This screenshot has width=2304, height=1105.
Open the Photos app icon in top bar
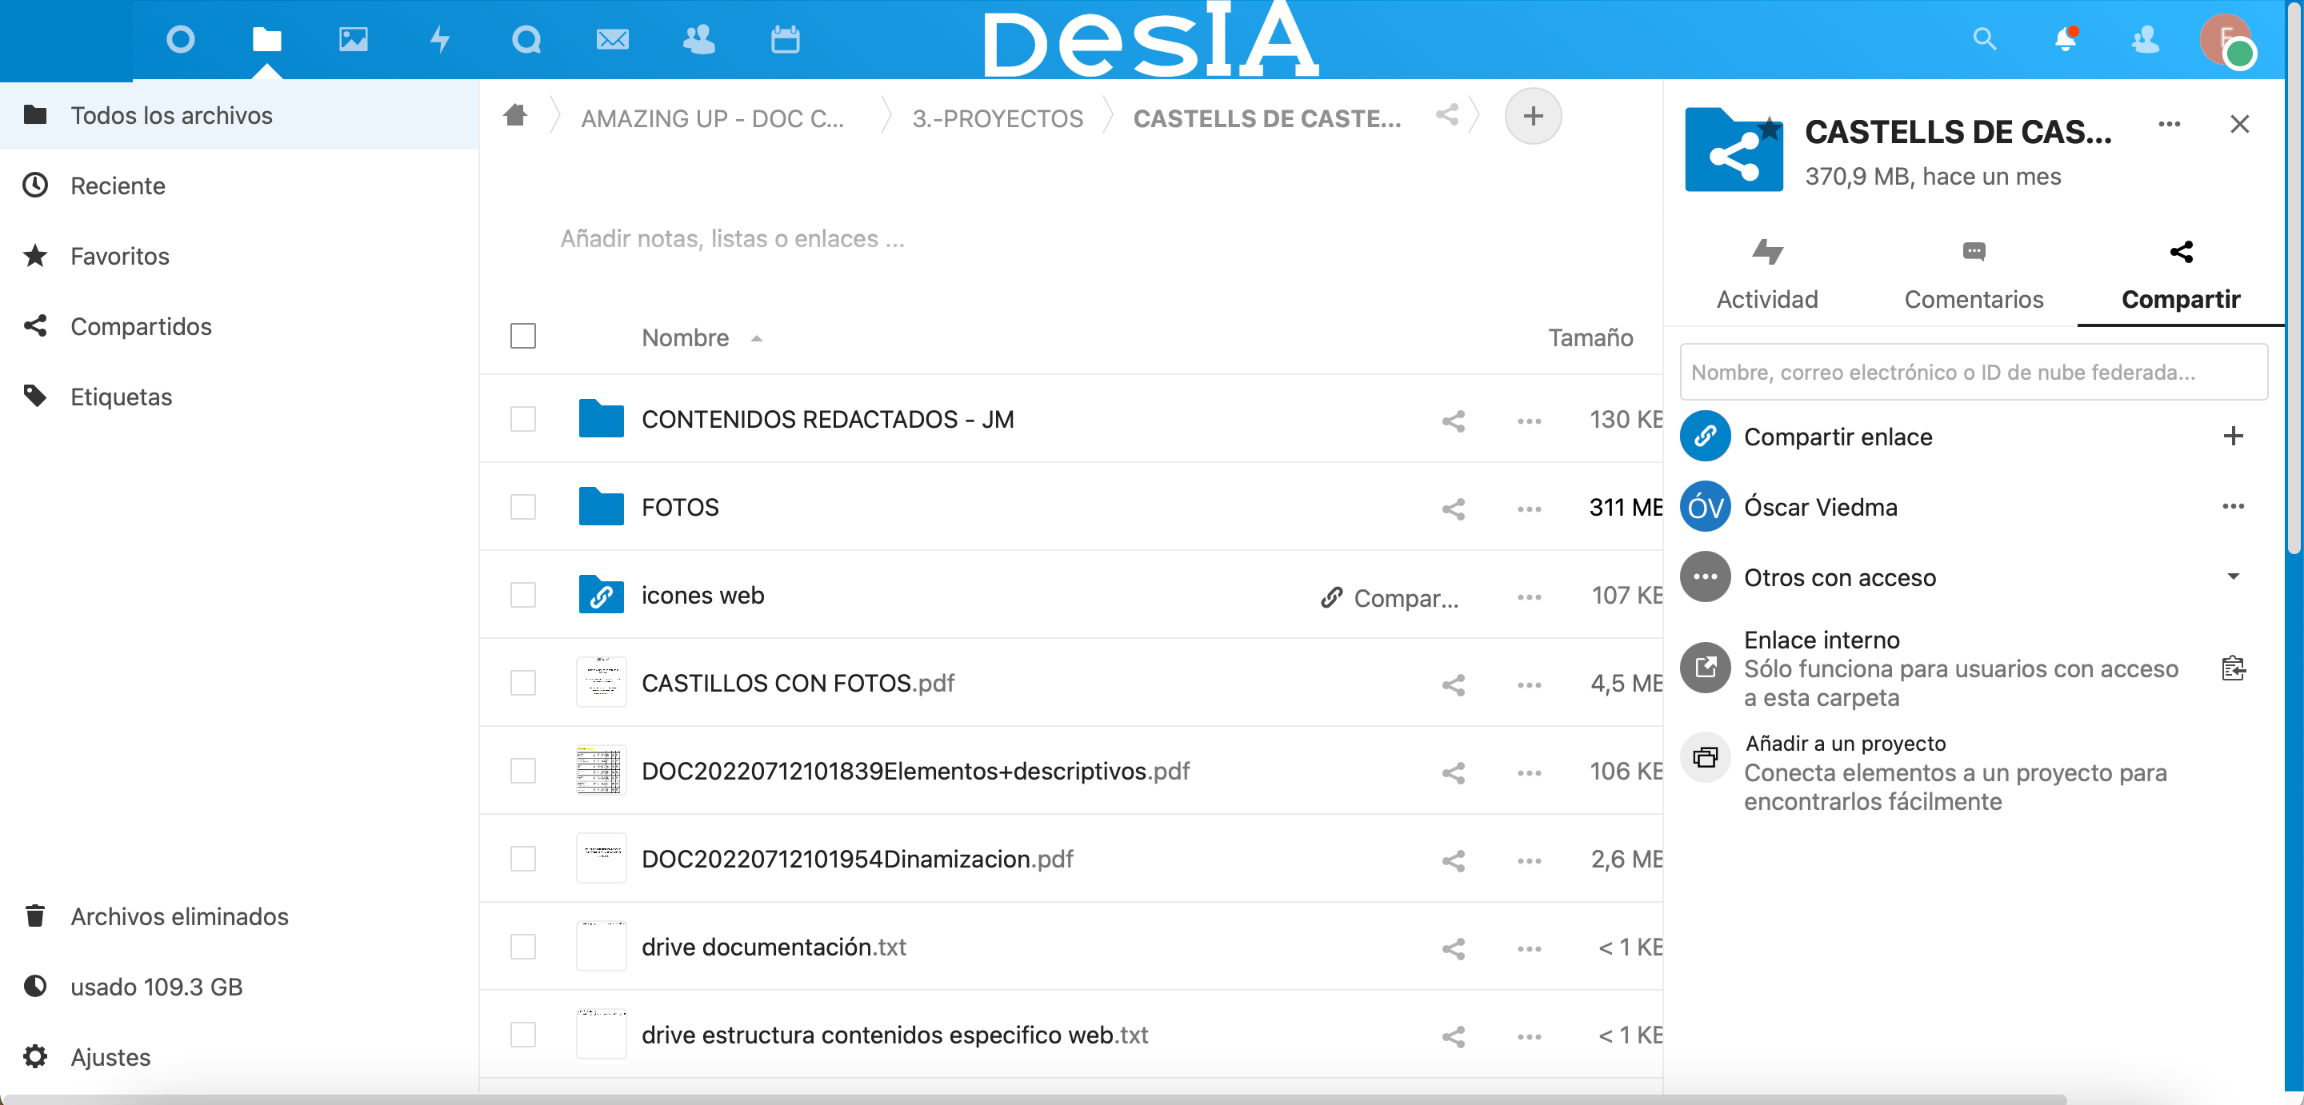click(x=354, y=39)
